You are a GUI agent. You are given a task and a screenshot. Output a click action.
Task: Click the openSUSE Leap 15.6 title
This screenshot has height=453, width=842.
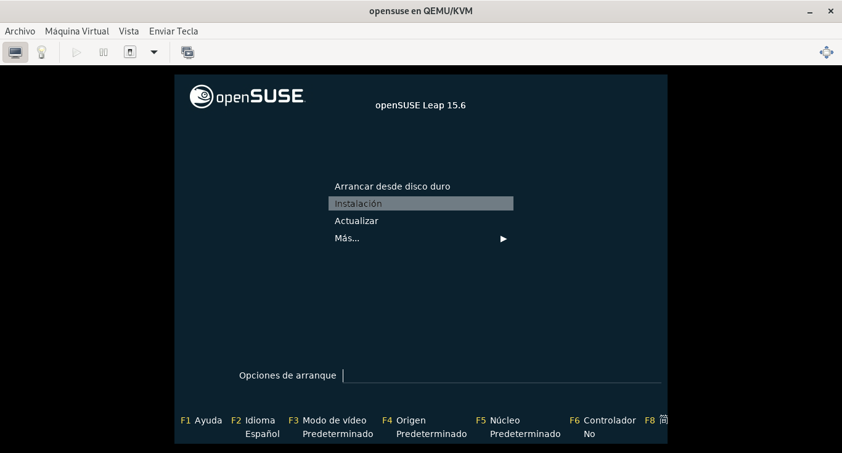420,105
